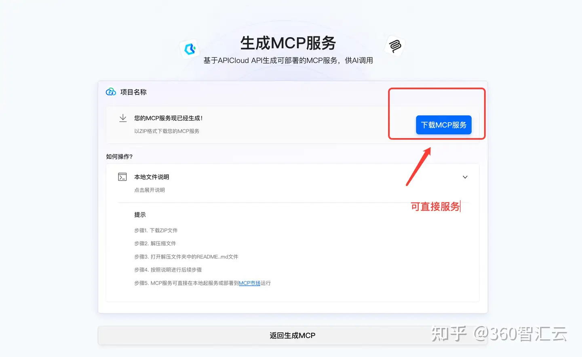Click the 点击展开说明 hint text
The width and height of the screenshot is (582, 357).
(150, 190)
